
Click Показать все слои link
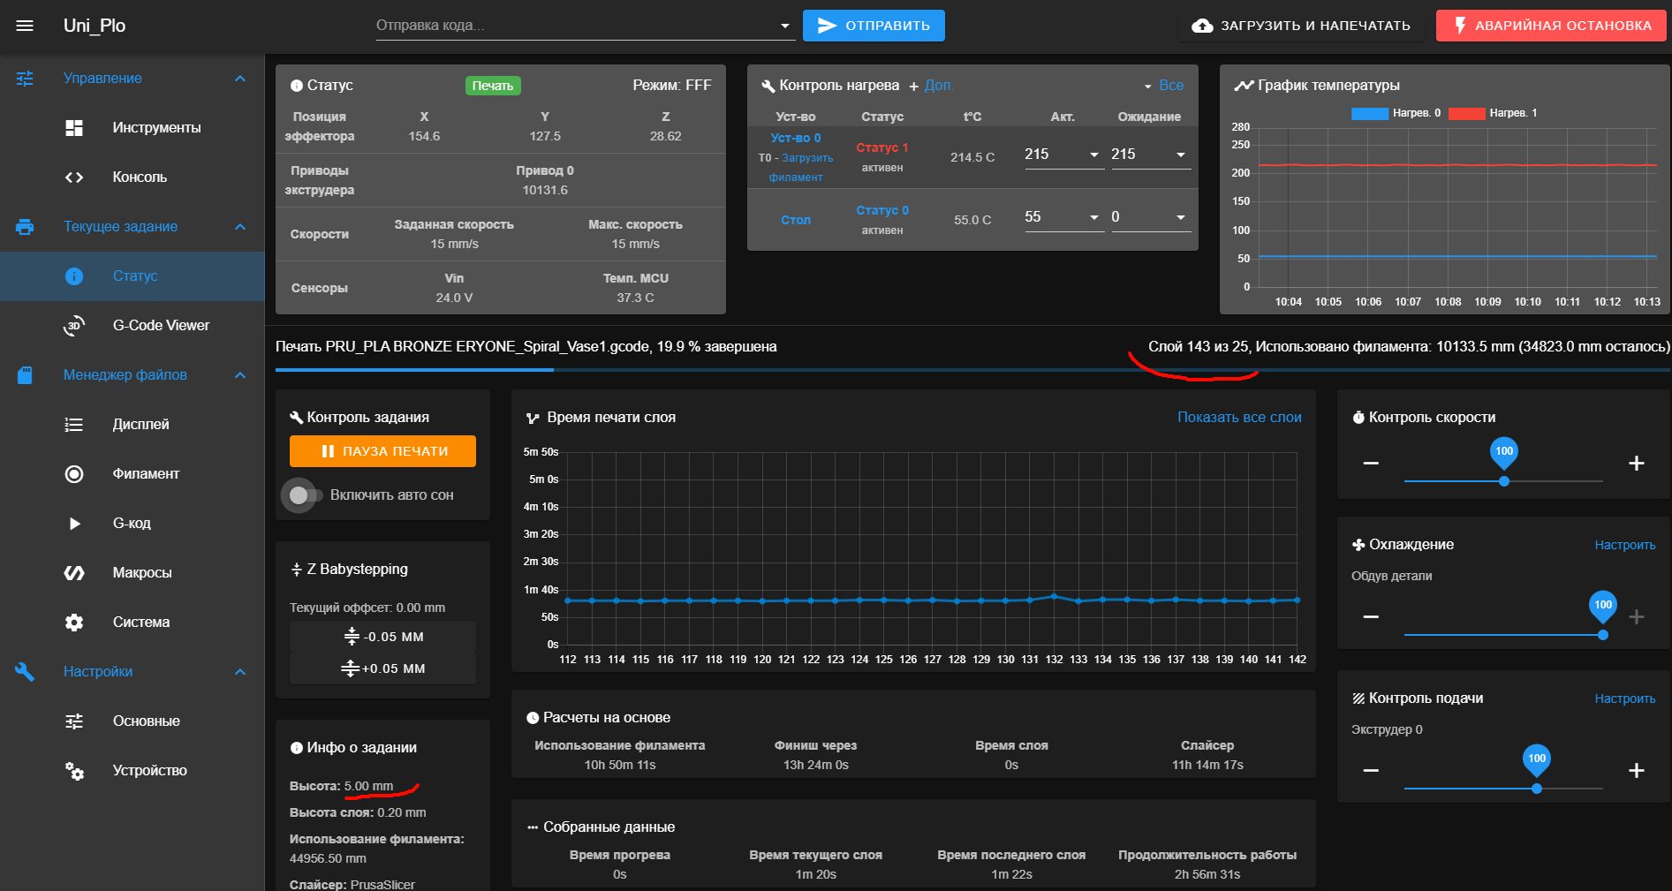[1239, 418]
